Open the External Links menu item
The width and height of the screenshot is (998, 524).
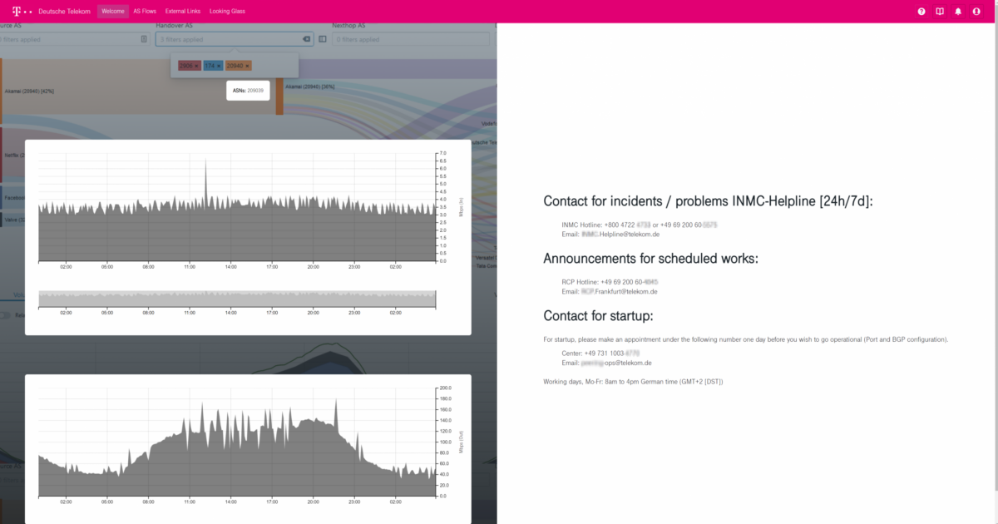point(183,11)
